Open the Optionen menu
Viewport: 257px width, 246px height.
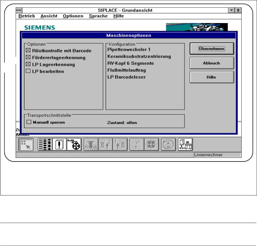point(73,16)
